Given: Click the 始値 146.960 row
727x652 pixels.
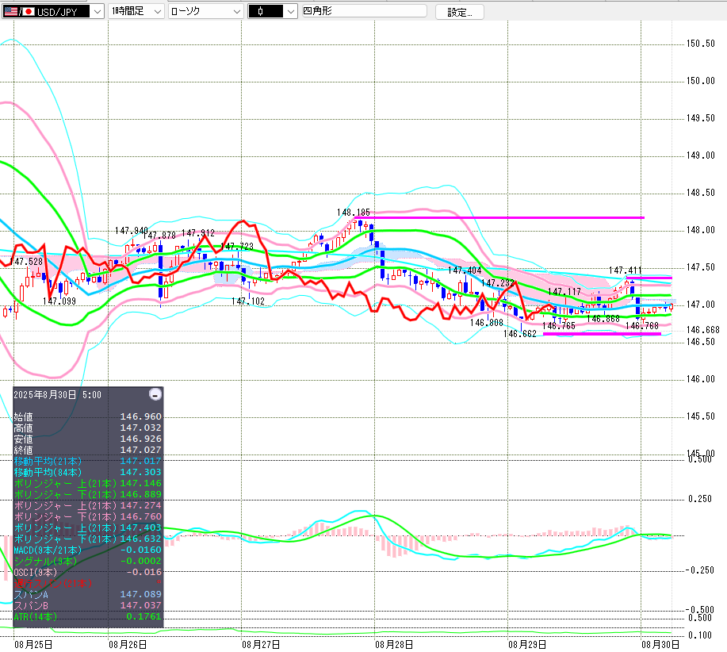Looking at the screenshot, I should click(88, 416).
